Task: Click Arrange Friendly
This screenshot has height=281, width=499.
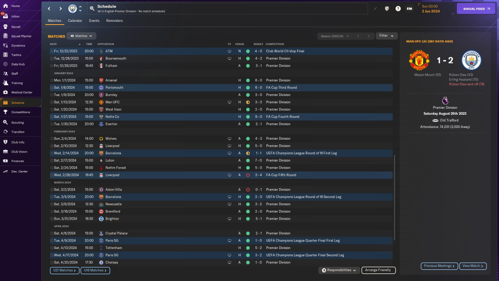Action: [379, 270]
